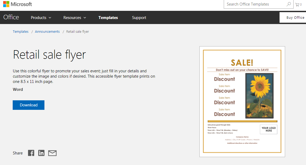Click the flyer description paragraph
Screen dimensions: 306x165
[x=84, y=76]
